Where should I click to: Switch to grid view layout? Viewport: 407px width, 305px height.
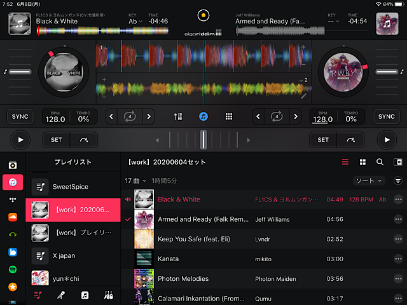(362, 162)
